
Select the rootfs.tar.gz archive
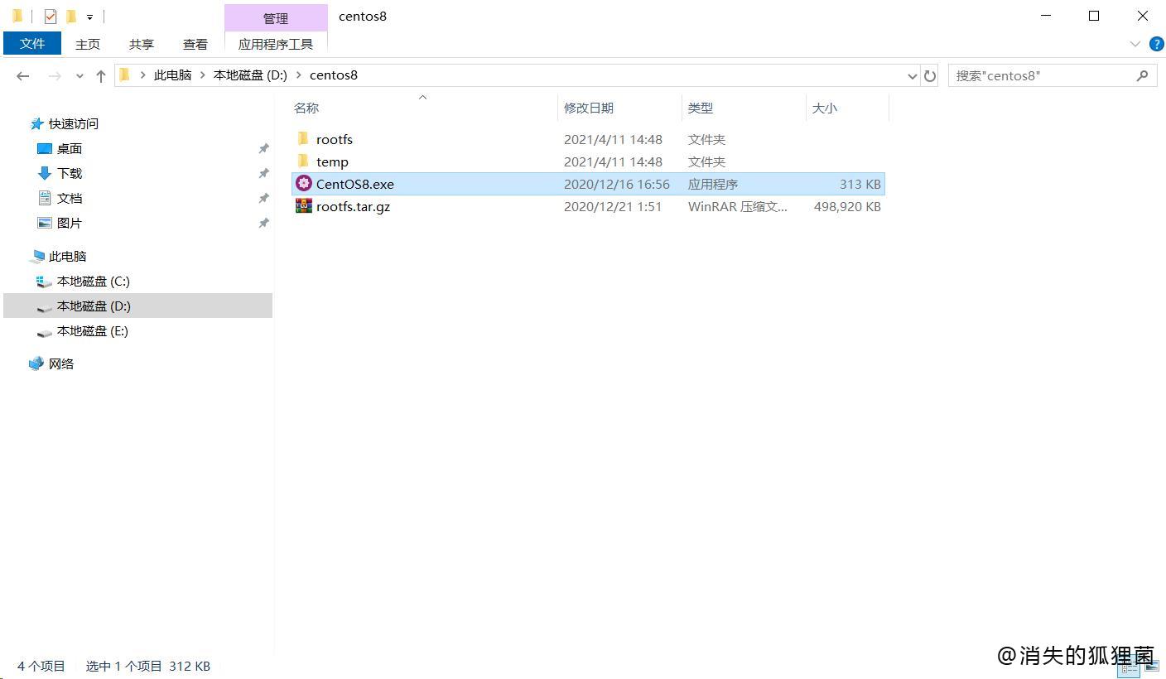(353, 206)
